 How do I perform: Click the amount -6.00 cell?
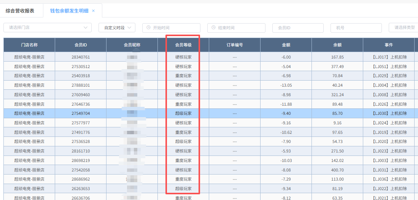point(286,57)
